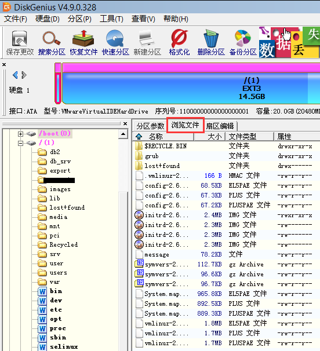Viewport: 320px width, 351px height.
Task: Close the disk map pane with X
Action: pyautogui.click(x=4, y=65)
